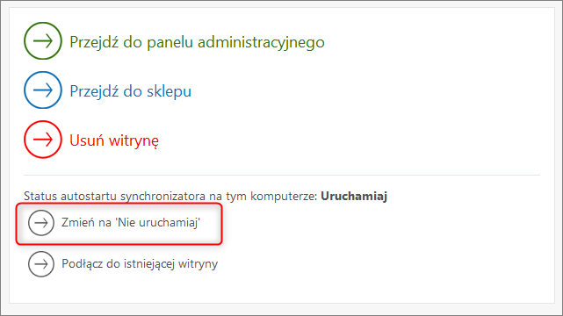563x316 pixels.
Task: Select the red 'Usuń witrynę' link
Action: point(114,140)
